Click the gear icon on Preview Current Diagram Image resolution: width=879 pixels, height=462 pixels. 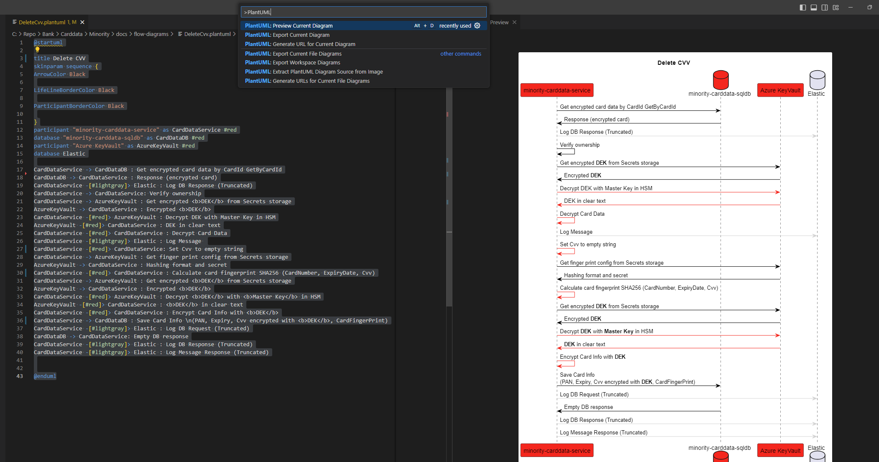(x=477, y=26)
